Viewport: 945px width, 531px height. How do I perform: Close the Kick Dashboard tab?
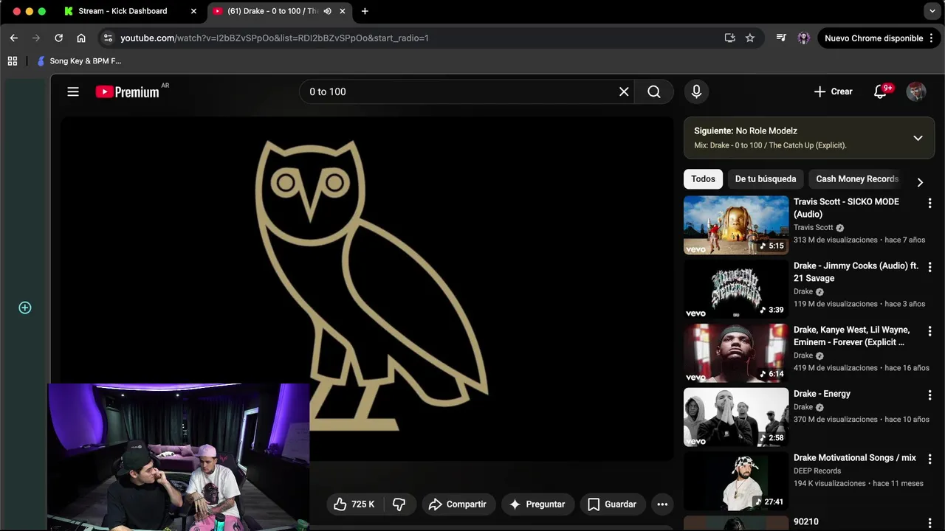coord(193,11)
